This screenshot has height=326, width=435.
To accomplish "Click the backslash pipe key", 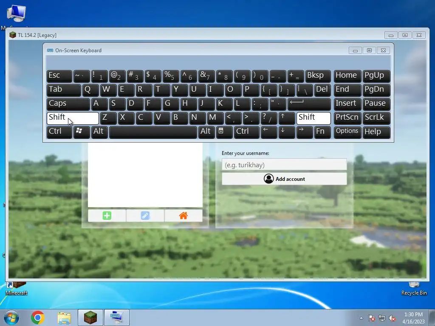I will tap(305, 90).
